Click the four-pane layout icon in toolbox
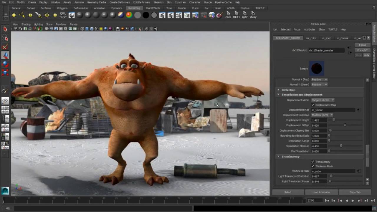The image size is (377, 212). (x=5, y=110)
